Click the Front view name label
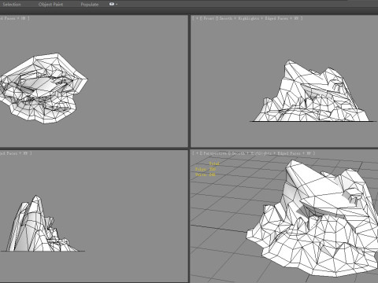 click(209, 18)
